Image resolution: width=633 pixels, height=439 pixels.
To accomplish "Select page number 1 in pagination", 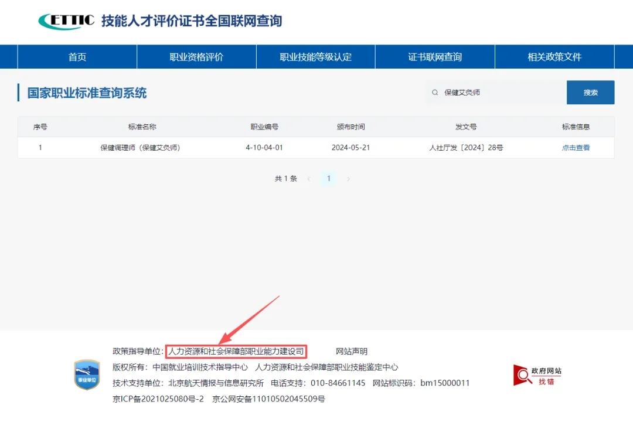I will click(x=329, y=179).
